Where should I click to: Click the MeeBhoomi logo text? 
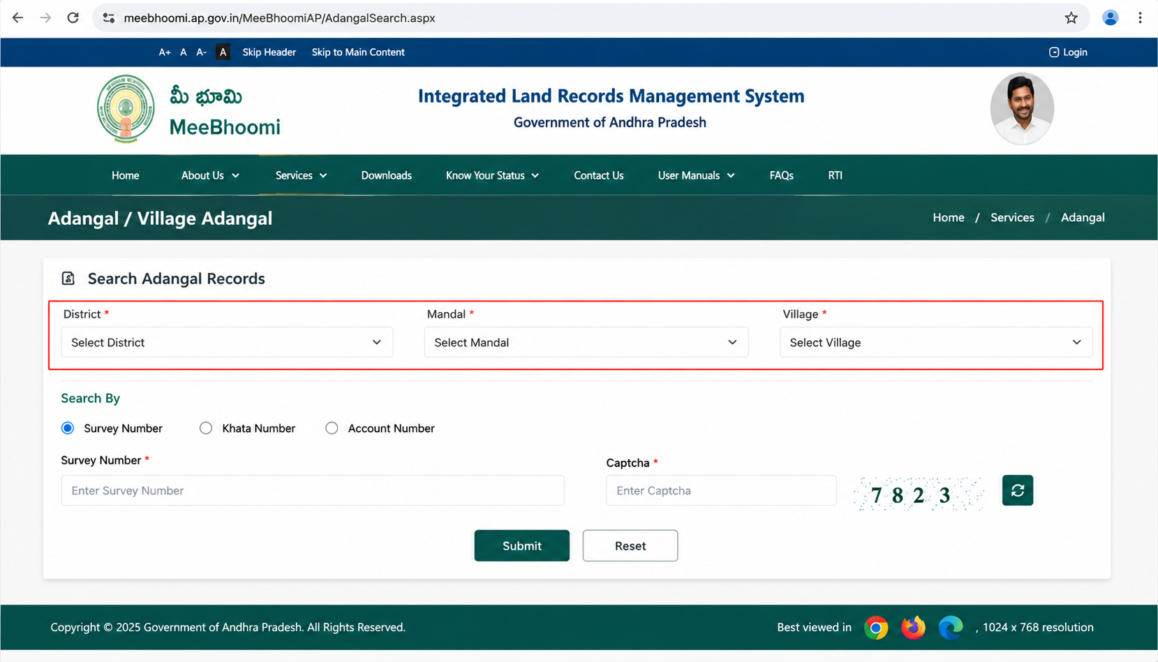pos(225,127)
